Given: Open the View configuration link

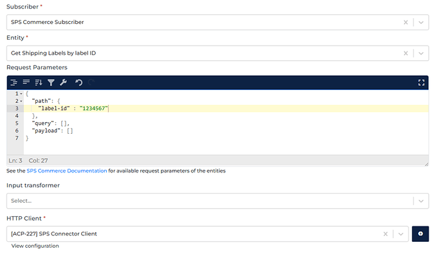Looking at the screenshot, I should click(x=35, y=246).
